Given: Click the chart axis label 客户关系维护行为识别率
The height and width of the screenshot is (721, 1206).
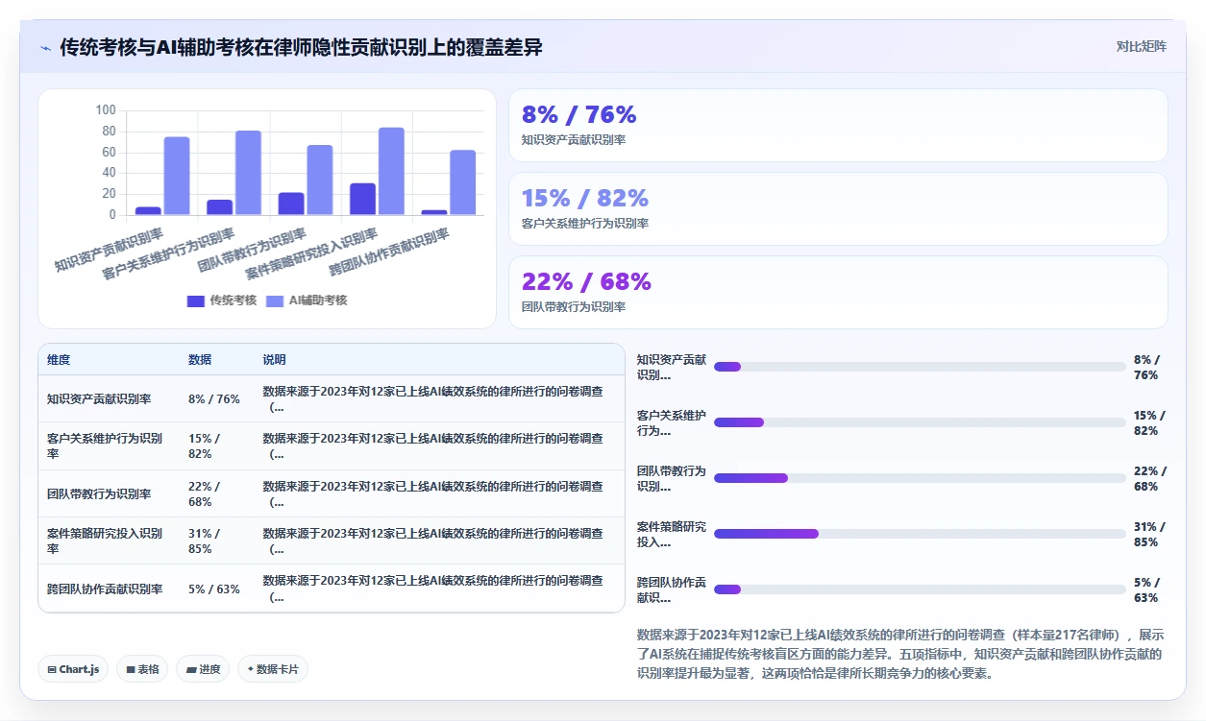Looking at the screenshot, I should click(x=168, y=254).
